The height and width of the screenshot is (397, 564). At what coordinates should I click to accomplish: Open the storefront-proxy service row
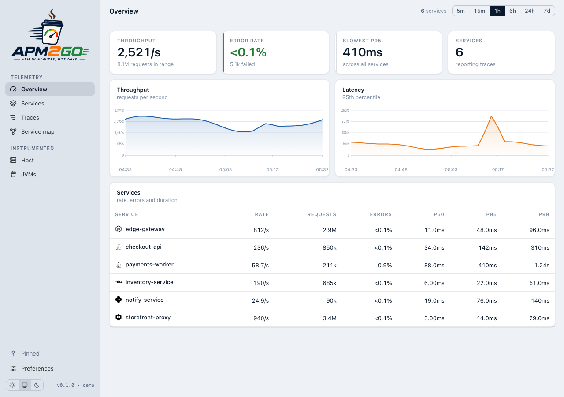pos(332,318)
